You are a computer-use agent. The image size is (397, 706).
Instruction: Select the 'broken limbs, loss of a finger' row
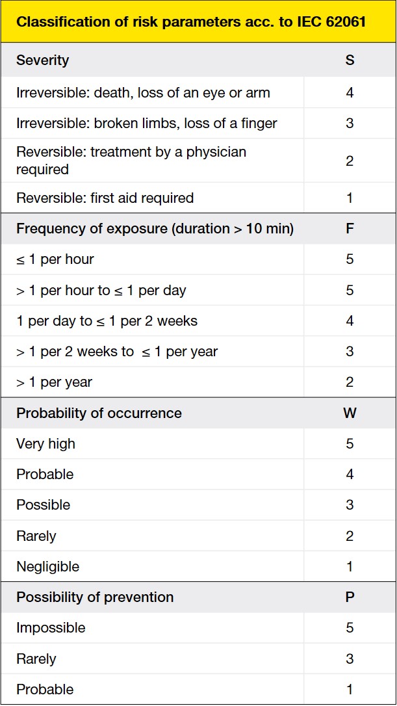click(x=147, y=123)
